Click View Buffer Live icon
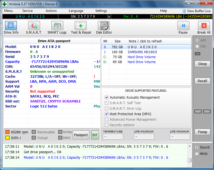The height and width of the screenshot is (170, 214). 184,11
